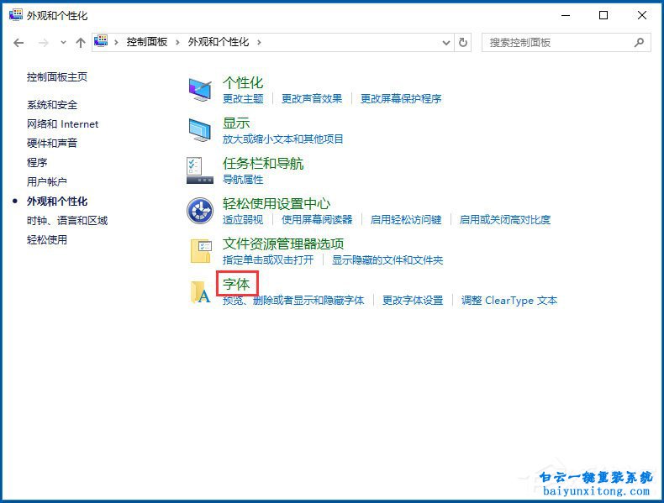Open the 轻松使用设置中心 round icon
The width and height of the screenshot is (664, 503).
pyautogui.click(x=200, y=211)
